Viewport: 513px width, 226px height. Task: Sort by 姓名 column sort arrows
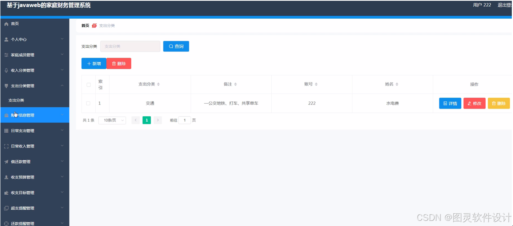click(x=397, y=85)
